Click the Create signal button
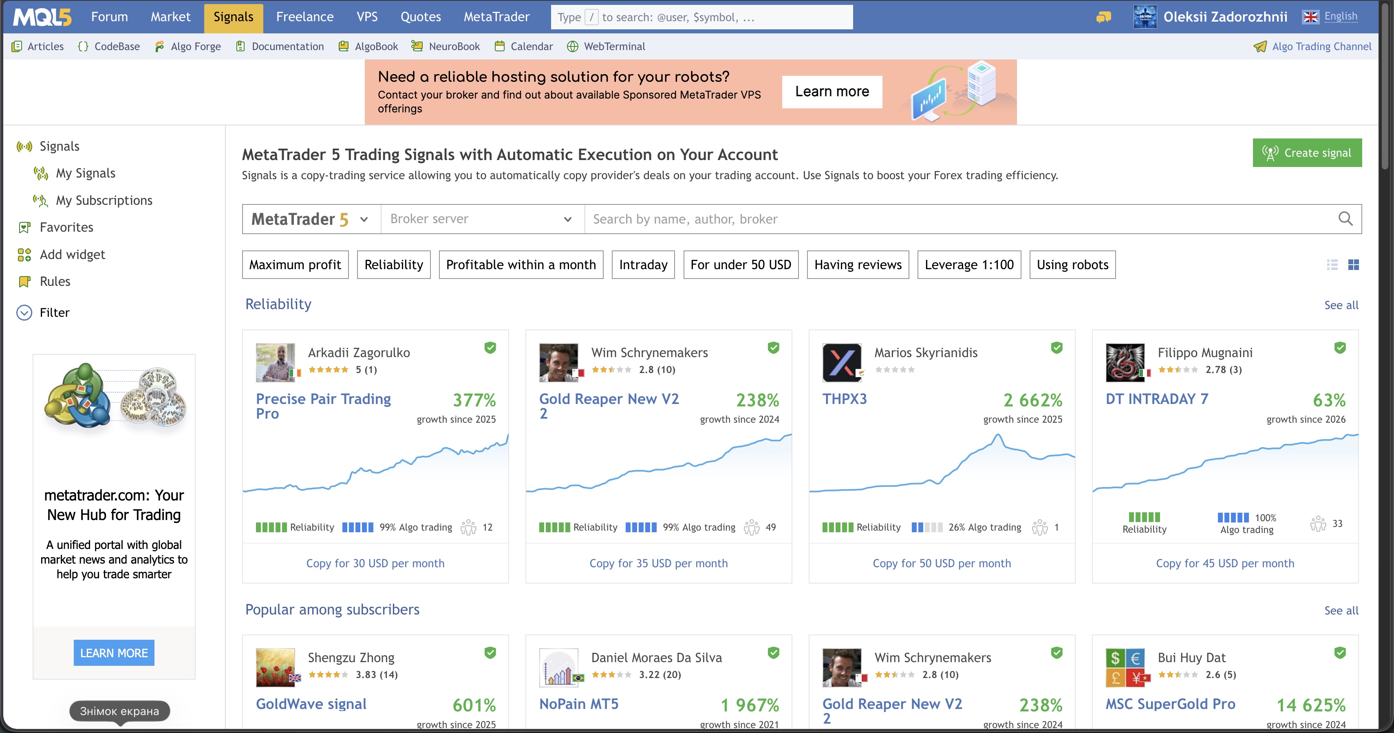Viewport: 1394px width, 733px height. [1307, 153]
